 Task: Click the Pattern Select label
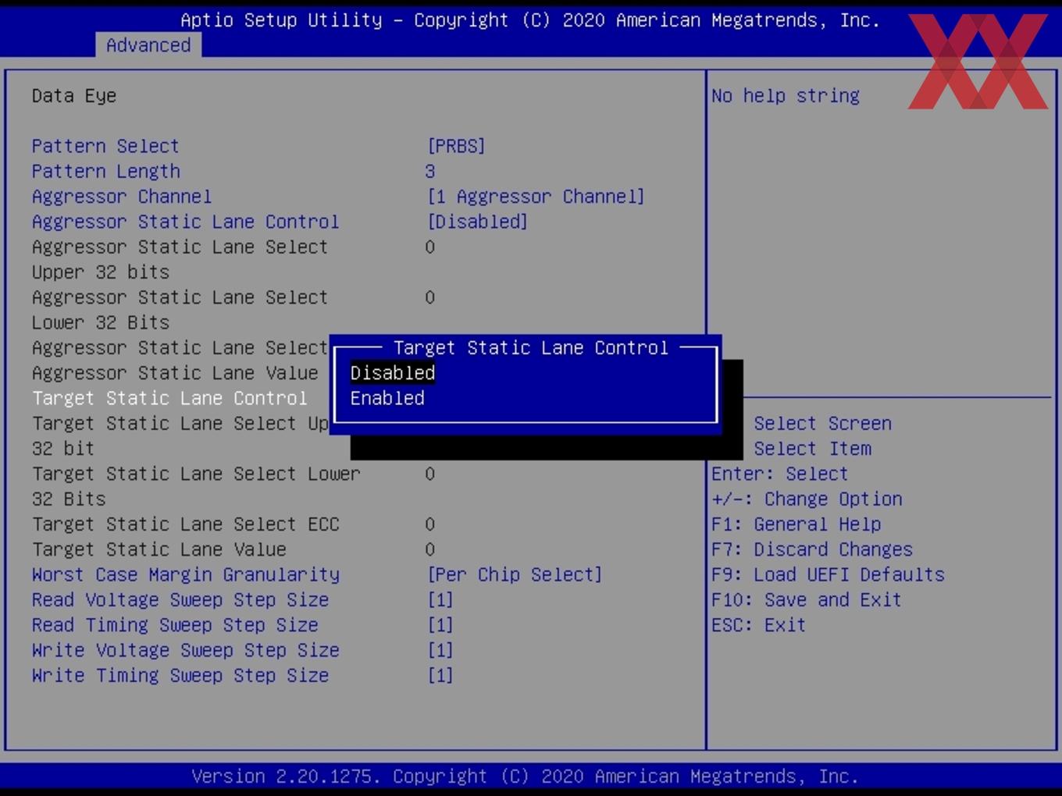(105, 146)
